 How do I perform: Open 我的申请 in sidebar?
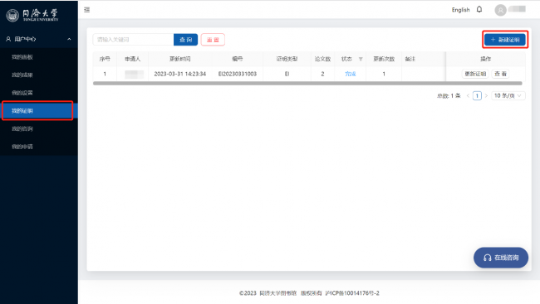click(x=22, y=147)
